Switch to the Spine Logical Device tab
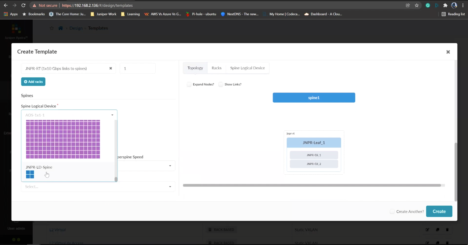This screenshot has height=245, width=468. point(248,68)
